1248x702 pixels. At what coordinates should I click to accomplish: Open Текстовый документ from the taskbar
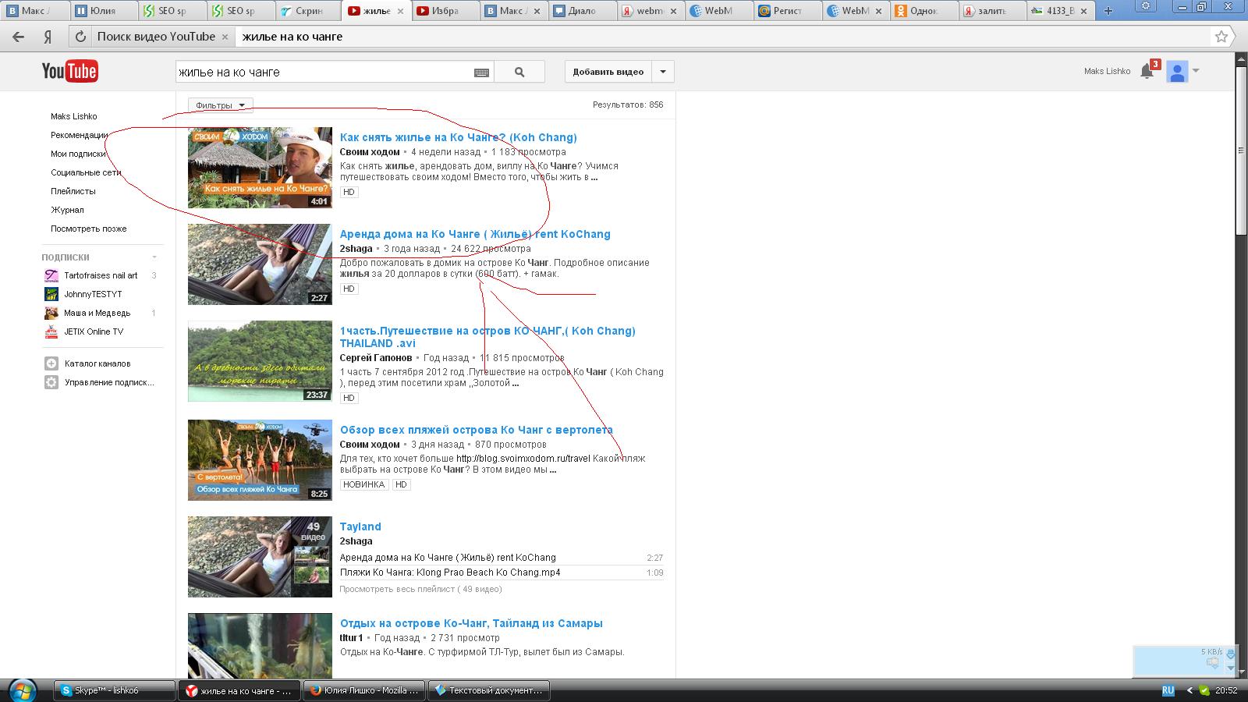489,690
